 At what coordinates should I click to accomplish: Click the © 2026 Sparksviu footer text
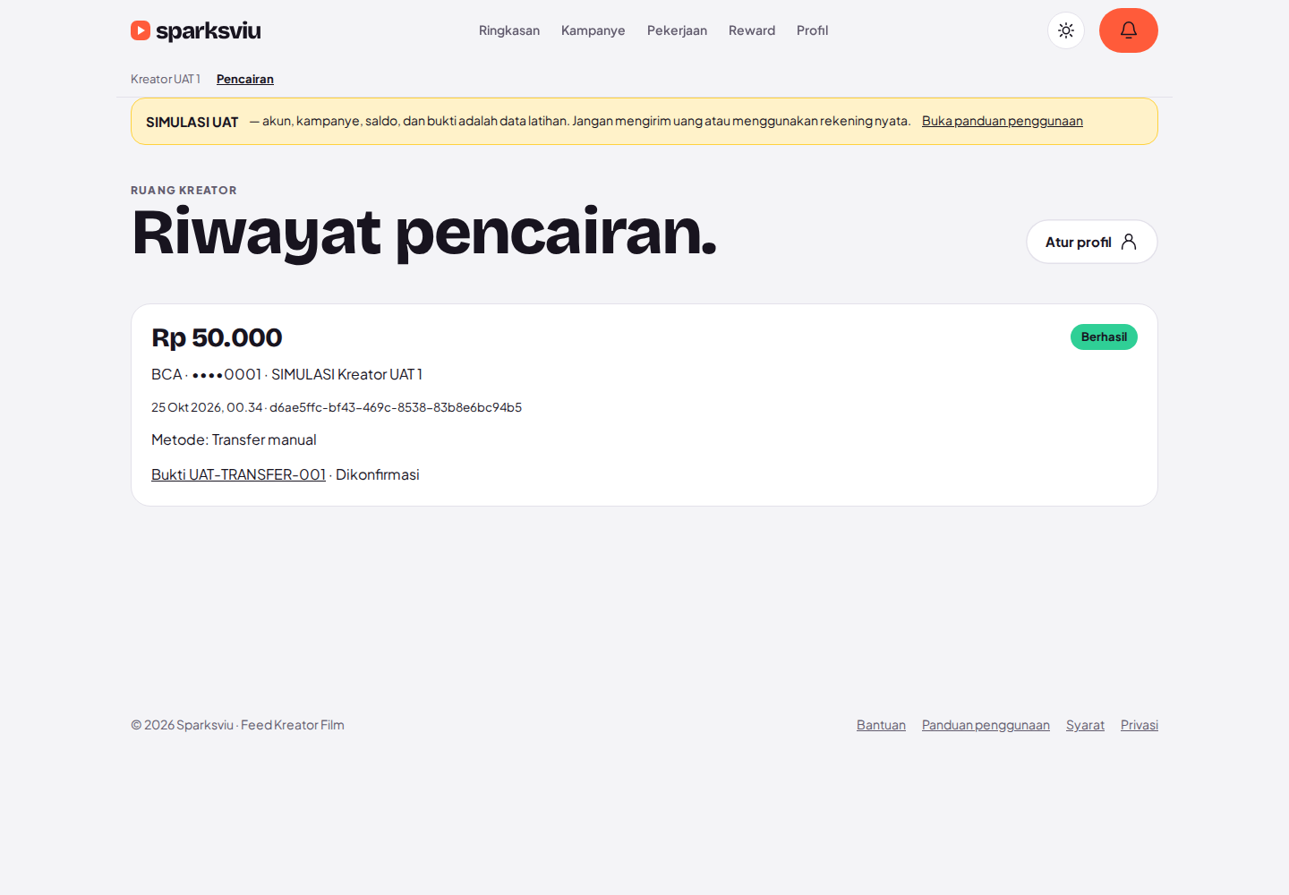(237, 725)
